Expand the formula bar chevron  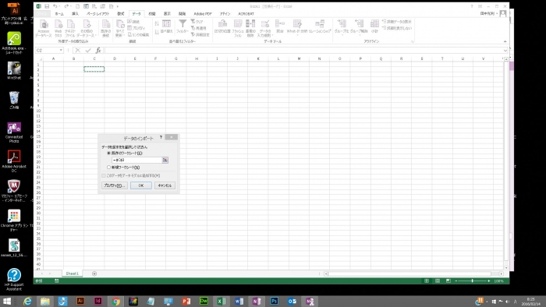[x=505, y=51]
